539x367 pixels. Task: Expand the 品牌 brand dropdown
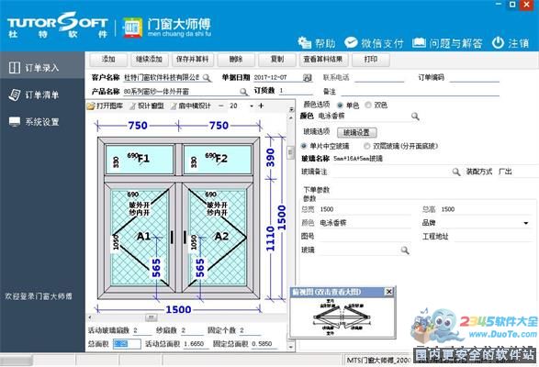[525, 223]
